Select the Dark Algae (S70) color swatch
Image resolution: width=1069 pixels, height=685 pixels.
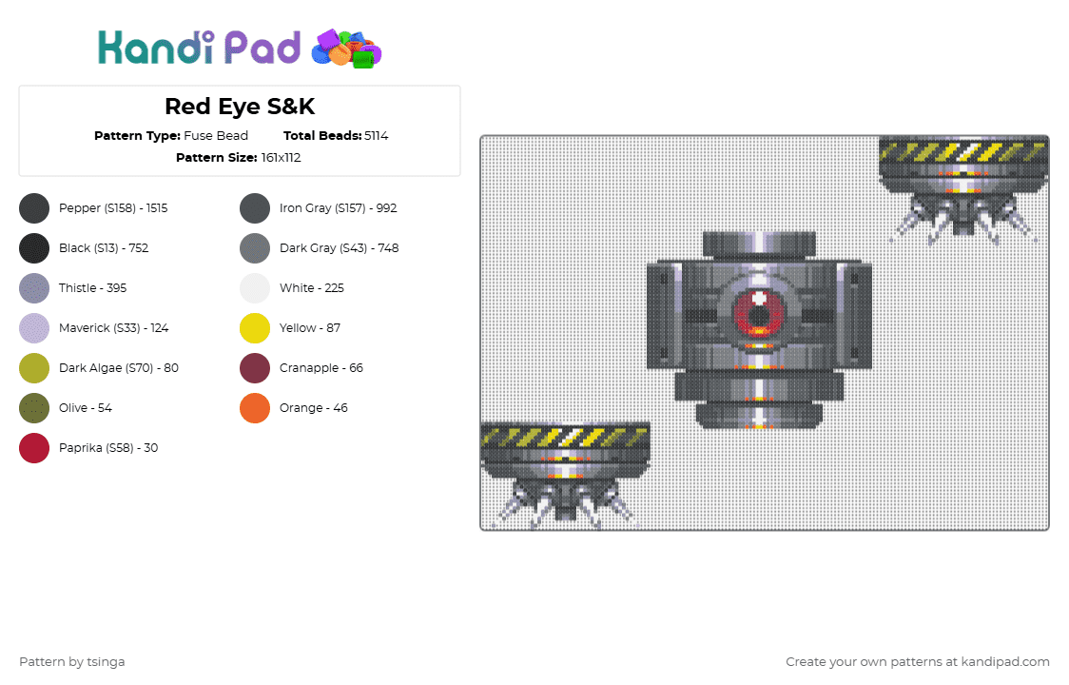tap(34, 368)
